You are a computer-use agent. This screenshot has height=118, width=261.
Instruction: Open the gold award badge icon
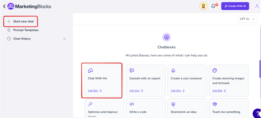[x=203, y=6]
